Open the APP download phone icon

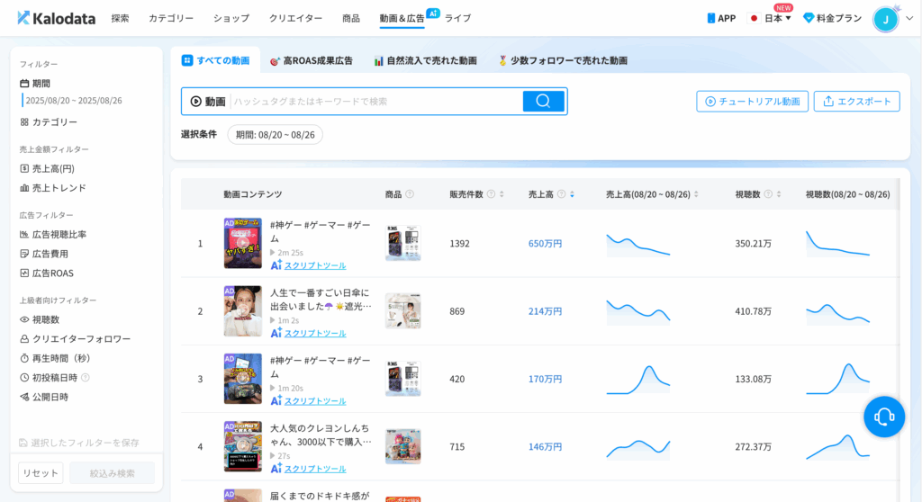711,18
